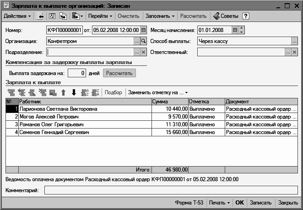This screenshot has height=210, width=303.
Task: Clear the Подразделение field with X
Action: pyautogui.click(x=143, y=52)
